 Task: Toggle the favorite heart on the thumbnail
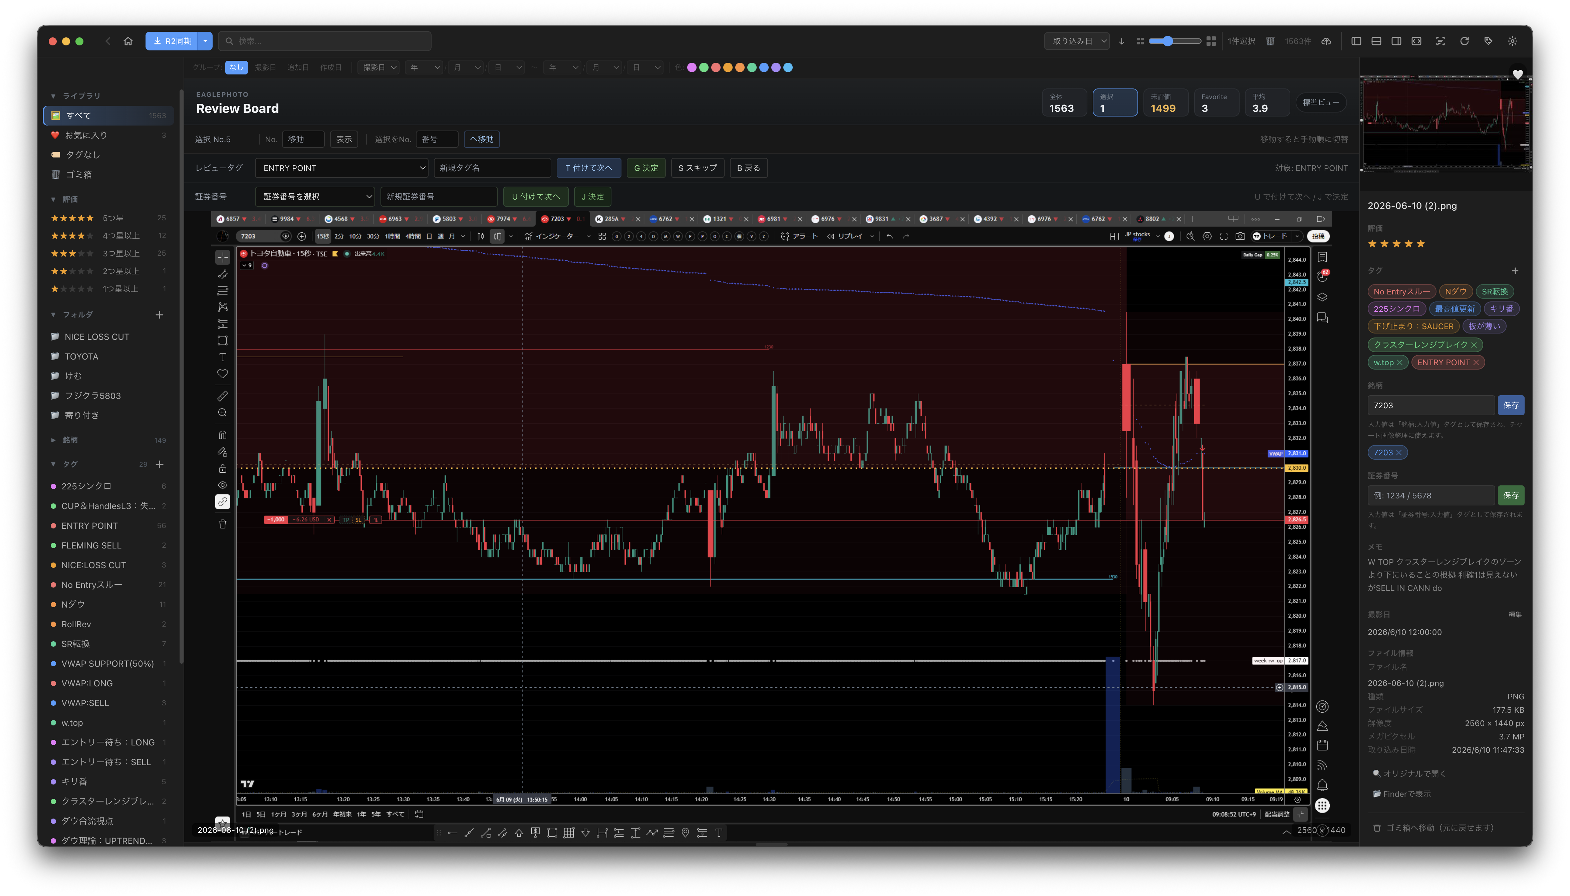point(1518,74)
